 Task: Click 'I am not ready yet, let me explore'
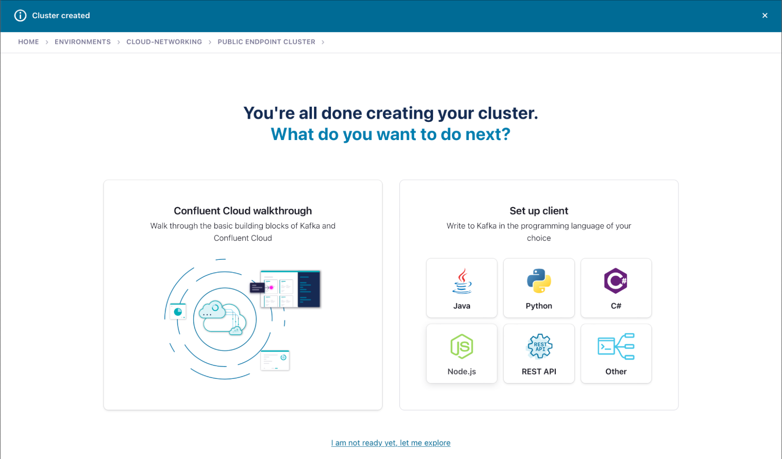coord(391,443)
